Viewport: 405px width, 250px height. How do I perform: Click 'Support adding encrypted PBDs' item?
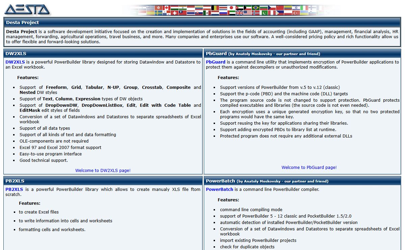(x=278, y=129)
